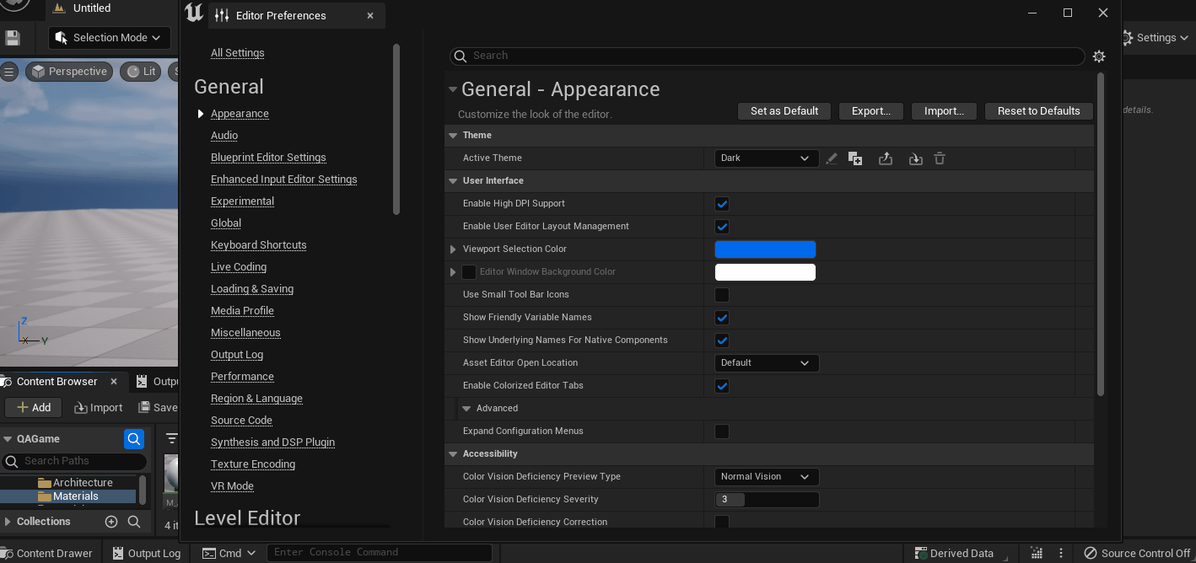Screen dimensions: 1196x563
Task: Click the Source Control Off indicator
Action: 1136,553
